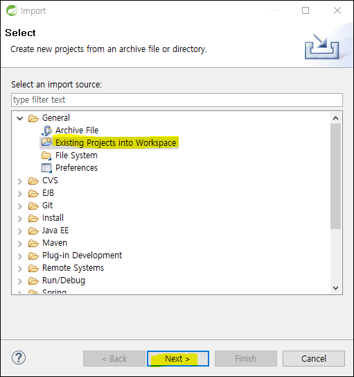Viewport: 354px width, 377px height.
Task: Select the Maven label
Action: coord(55,243)
